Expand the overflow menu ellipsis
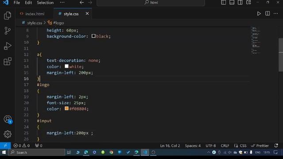 point(62,3)
